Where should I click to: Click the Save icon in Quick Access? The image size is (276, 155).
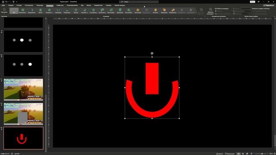click(x=3, y=2)
